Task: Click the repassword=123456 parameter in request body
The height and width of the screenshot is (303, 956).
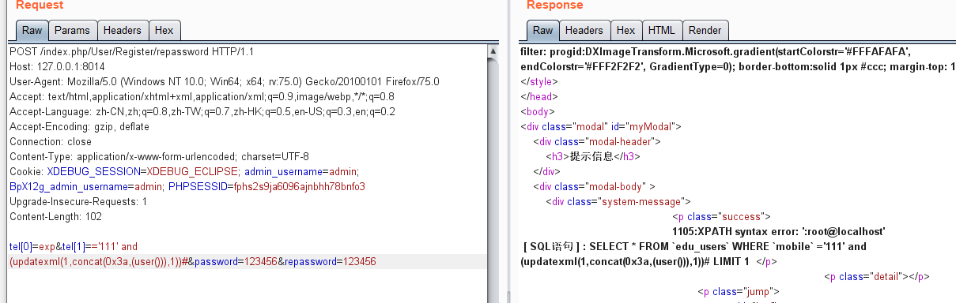Action: [330, 261]
